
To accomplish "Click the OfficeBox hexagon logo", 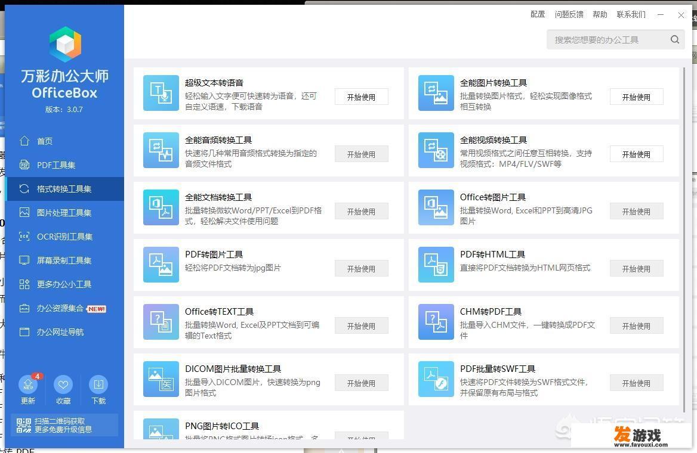I will (65, 44).
